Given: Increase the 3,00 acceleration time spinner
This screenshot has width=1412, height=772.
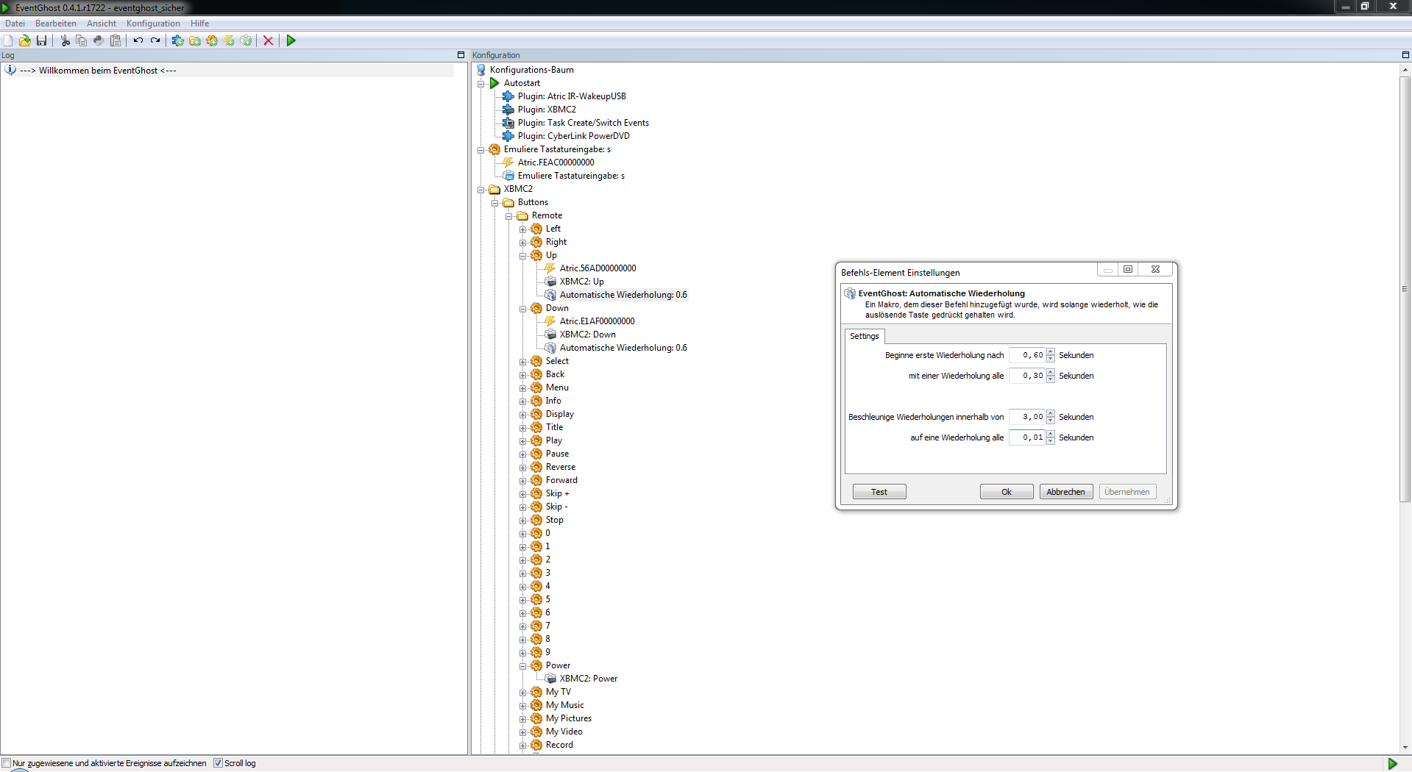Looking at the screenshot, I should 1051,413.
